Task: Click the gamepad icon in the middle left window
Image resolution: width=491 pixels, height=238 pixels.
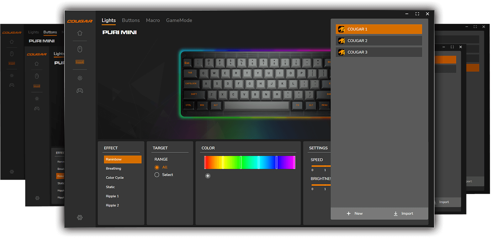Action: click(37, 108)
